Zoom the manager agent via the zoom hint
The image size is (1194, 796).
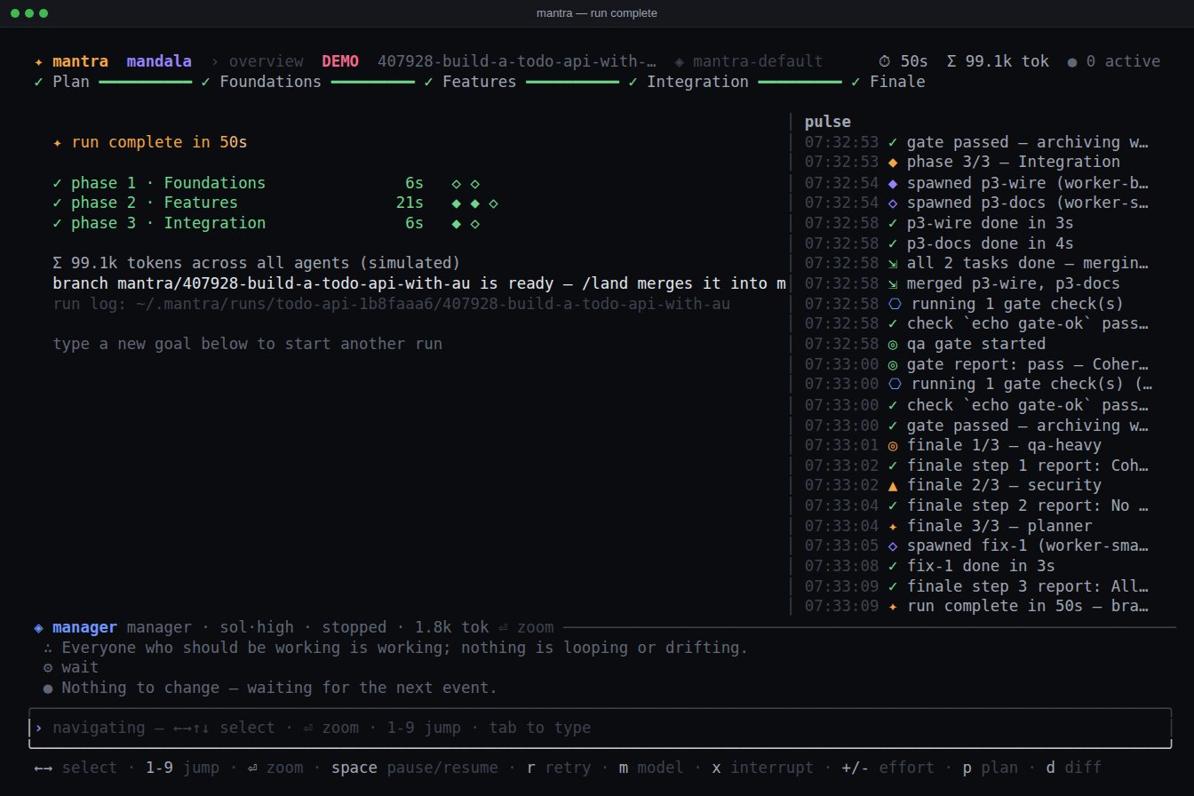[x=526, y=627]
